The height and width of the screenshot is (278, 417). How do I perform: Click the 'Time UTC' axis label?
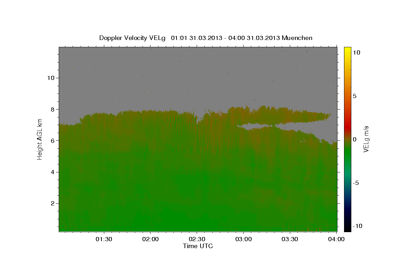(198, 246)
